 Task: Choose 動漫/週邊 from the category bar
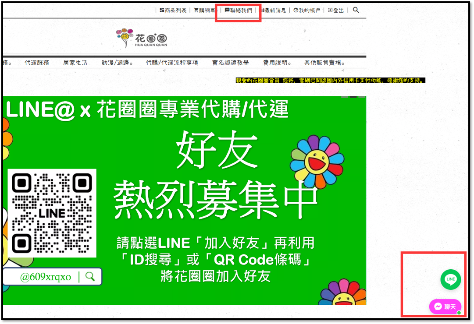[117, 63]
